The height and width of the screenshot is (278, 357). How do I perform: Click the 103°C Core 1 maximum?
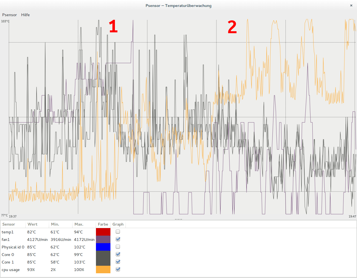[79, 262]
